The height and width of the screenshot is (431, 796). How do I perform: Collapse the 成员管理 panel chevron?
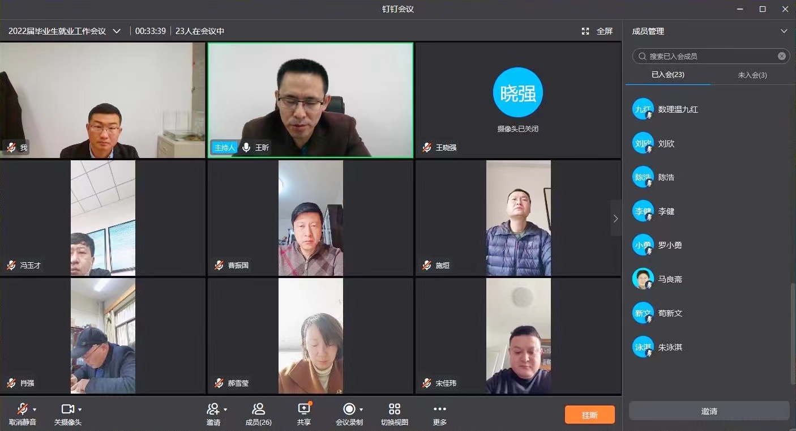[785, 31]
